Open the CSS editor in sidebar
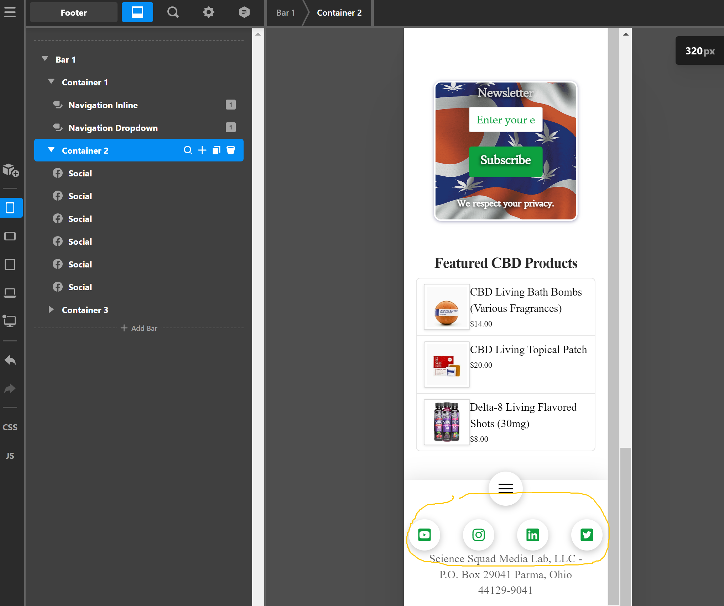The height and width of the screenshot is (606, 724). pos(10,427)
